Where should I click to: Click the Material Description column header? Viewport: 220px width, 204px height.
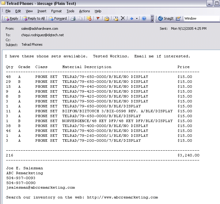tap(87, 67)
